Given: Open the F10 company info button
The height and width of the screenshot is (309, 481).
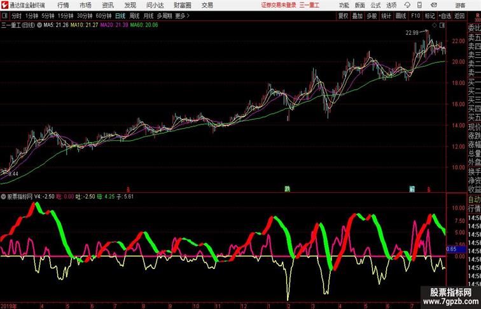Looking at the screenshot, I should point(415,16).
